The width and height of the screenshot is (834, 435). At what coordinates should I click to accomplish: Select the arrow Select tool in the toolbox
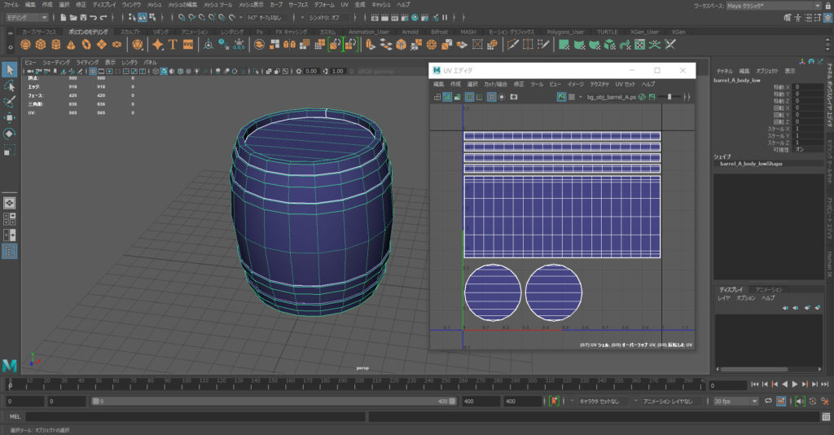(x=10, y=70)
